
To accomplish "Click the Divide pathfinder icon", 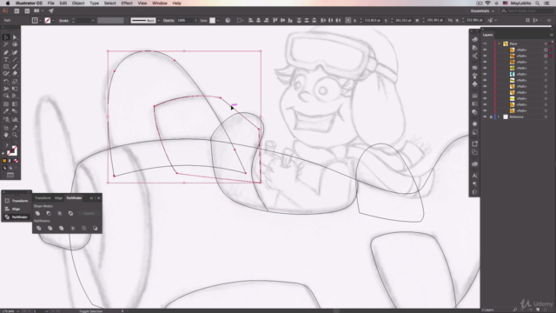I will tap(38, 228).
